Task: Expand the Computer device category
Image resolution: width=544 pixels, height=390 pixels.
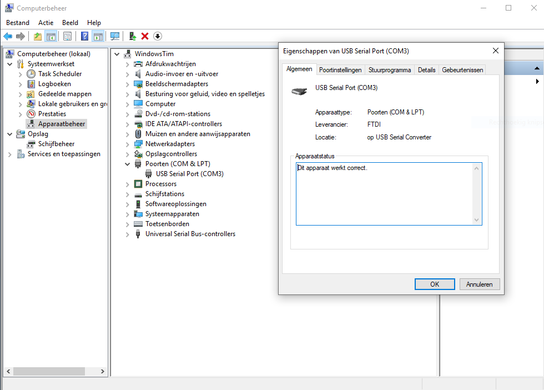Action: [x=127, y=104]
